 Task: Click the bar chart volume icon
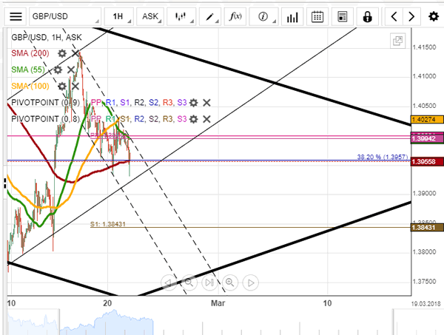coord(292,17)
